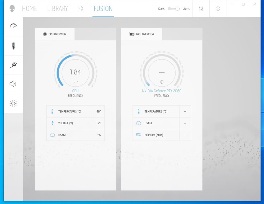This screenshot has height=204, width=264.
Task: Open the FX tab
Action: tap(81, 8)
